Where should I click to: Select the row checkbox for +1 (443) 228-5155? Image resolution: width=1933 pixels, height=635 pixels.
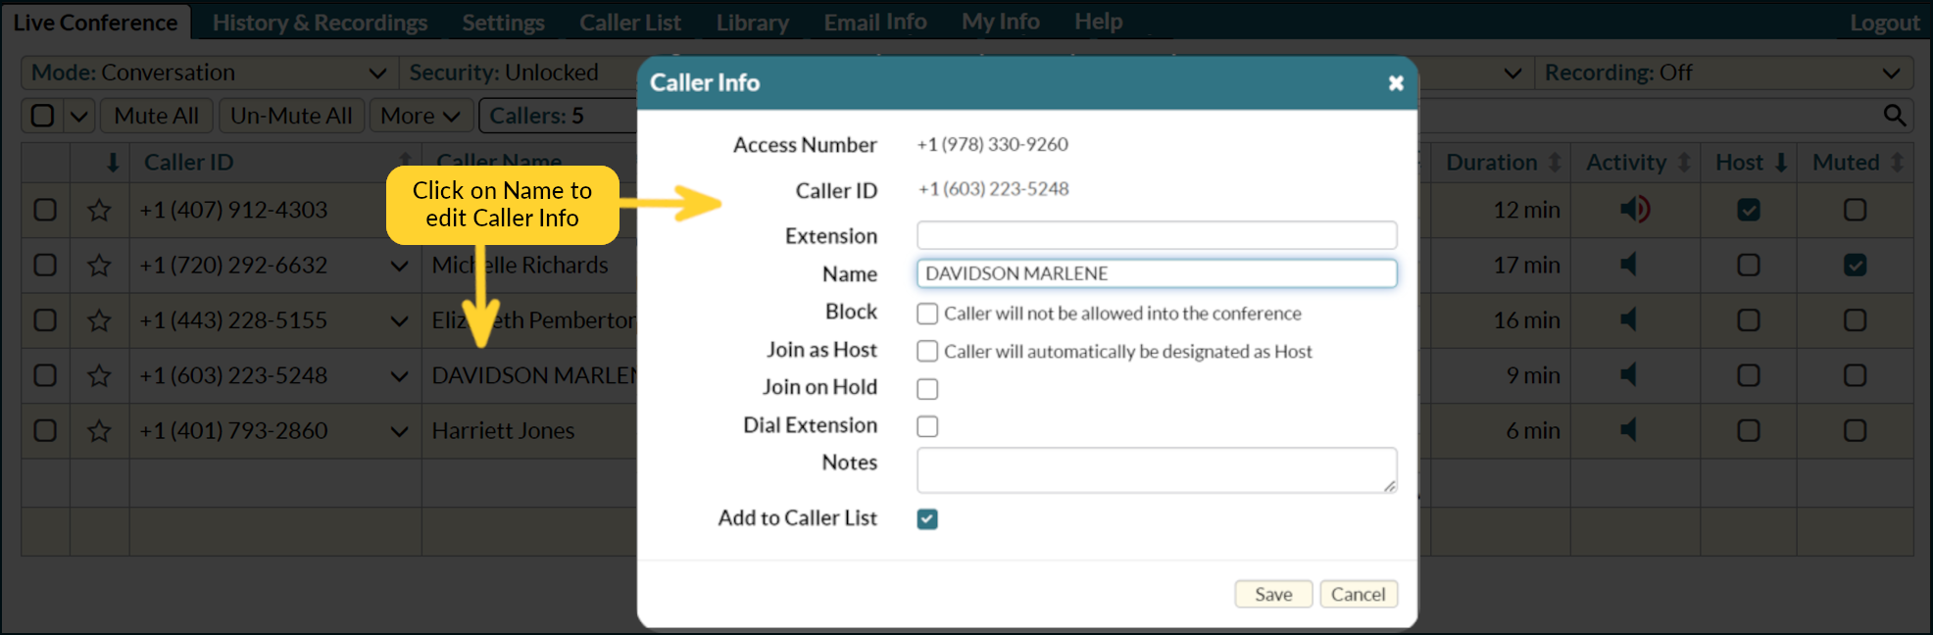pos(45,320)
